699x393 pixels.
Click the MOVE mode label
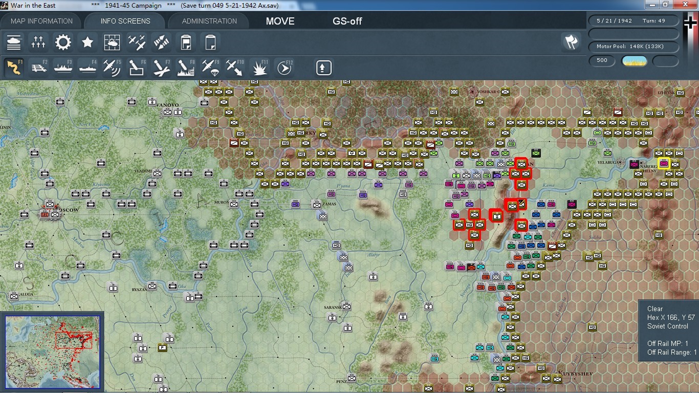point(280,21)
